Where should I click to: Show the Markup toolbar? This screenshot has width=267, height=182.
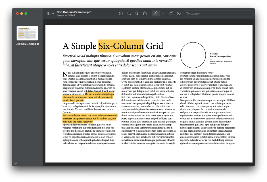point(179,13)
